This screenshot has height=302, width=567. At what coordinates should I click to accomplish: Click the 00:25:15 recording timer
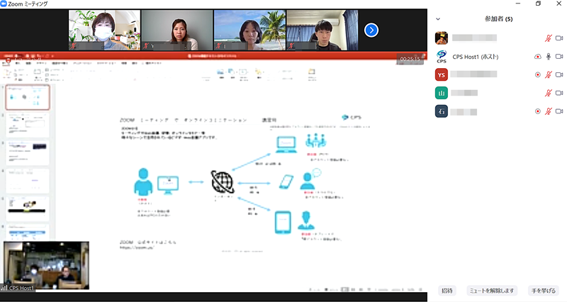(x=410, y=59)
